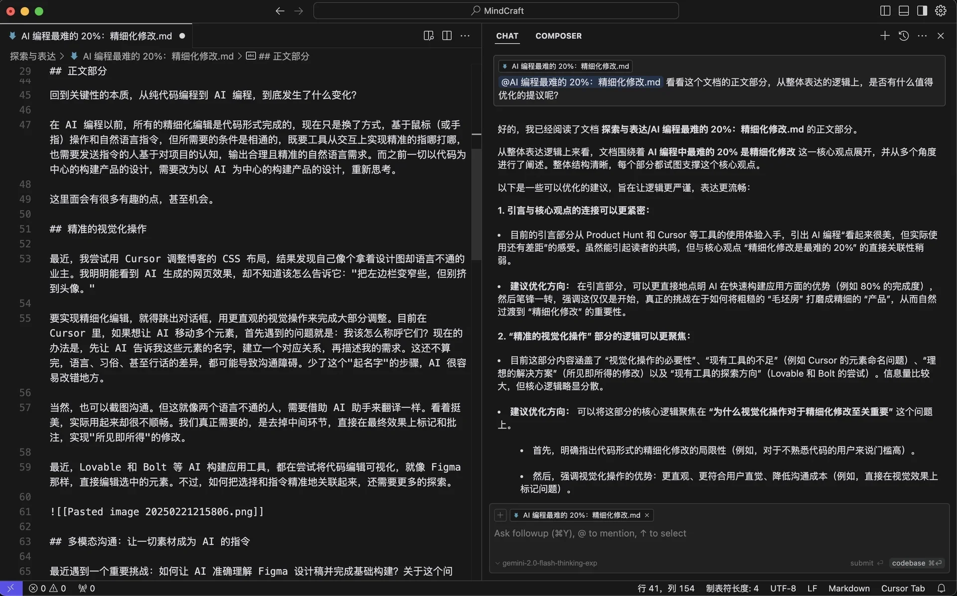Open markdown preview to the side
957x596 pixels.
pos(428,35)
